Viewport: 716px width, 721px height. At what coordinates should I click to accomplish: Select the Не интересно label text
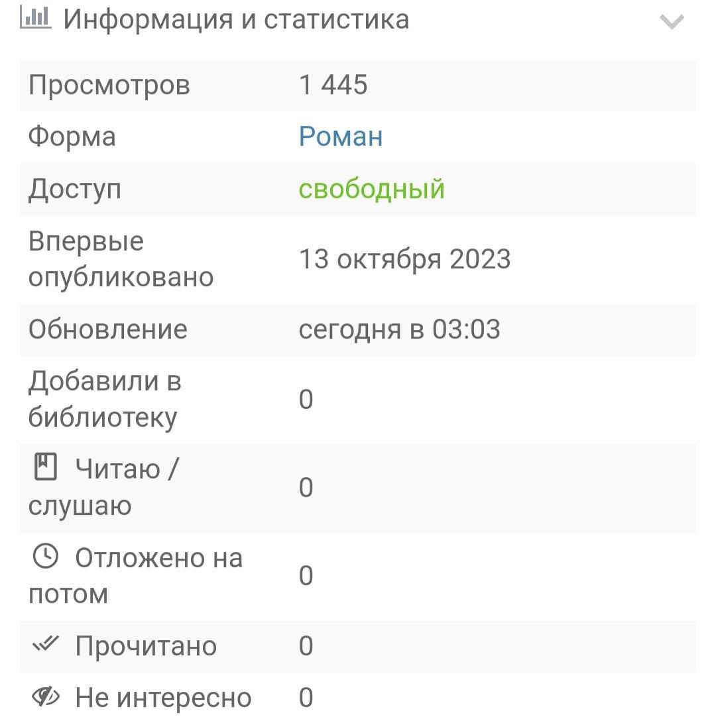[163, 698]
